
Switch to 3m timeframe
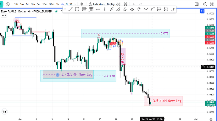point(33,4)
